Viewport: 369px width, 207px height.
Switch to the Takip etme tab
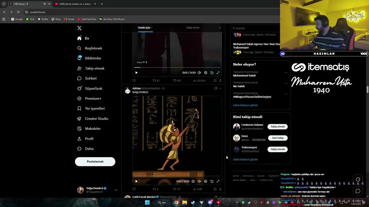193,28
